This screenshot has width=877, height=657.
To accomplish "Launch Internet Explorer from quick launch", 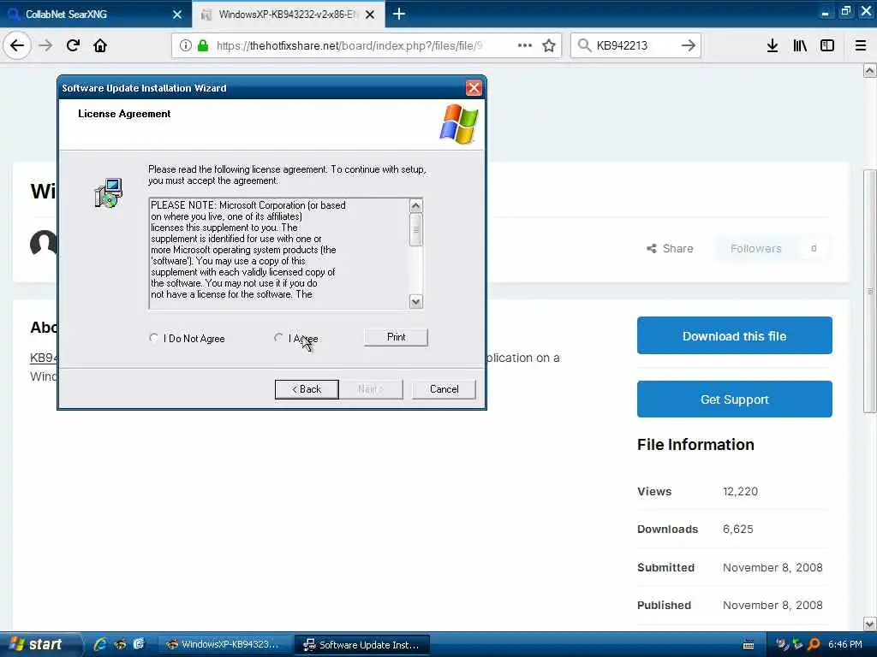I will tap(100, 644).
